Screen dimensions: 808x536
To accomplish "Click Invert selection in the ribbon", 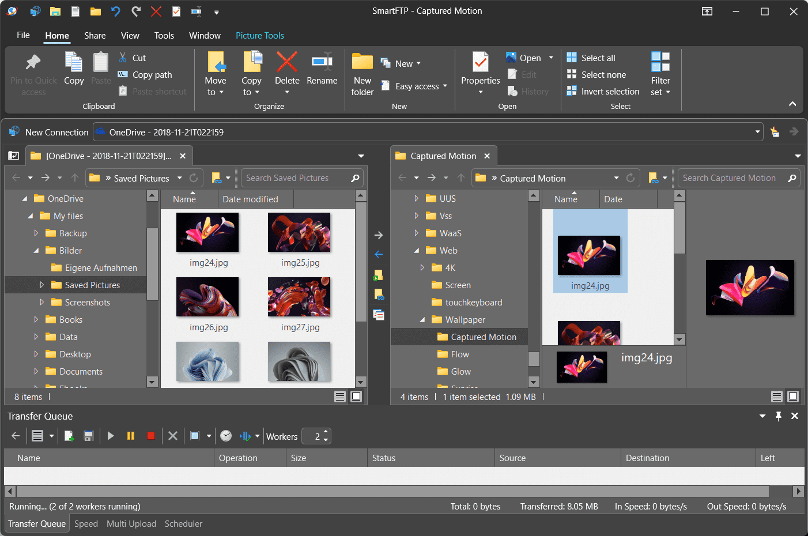I will pyautogui.click(x=603, y=91).
